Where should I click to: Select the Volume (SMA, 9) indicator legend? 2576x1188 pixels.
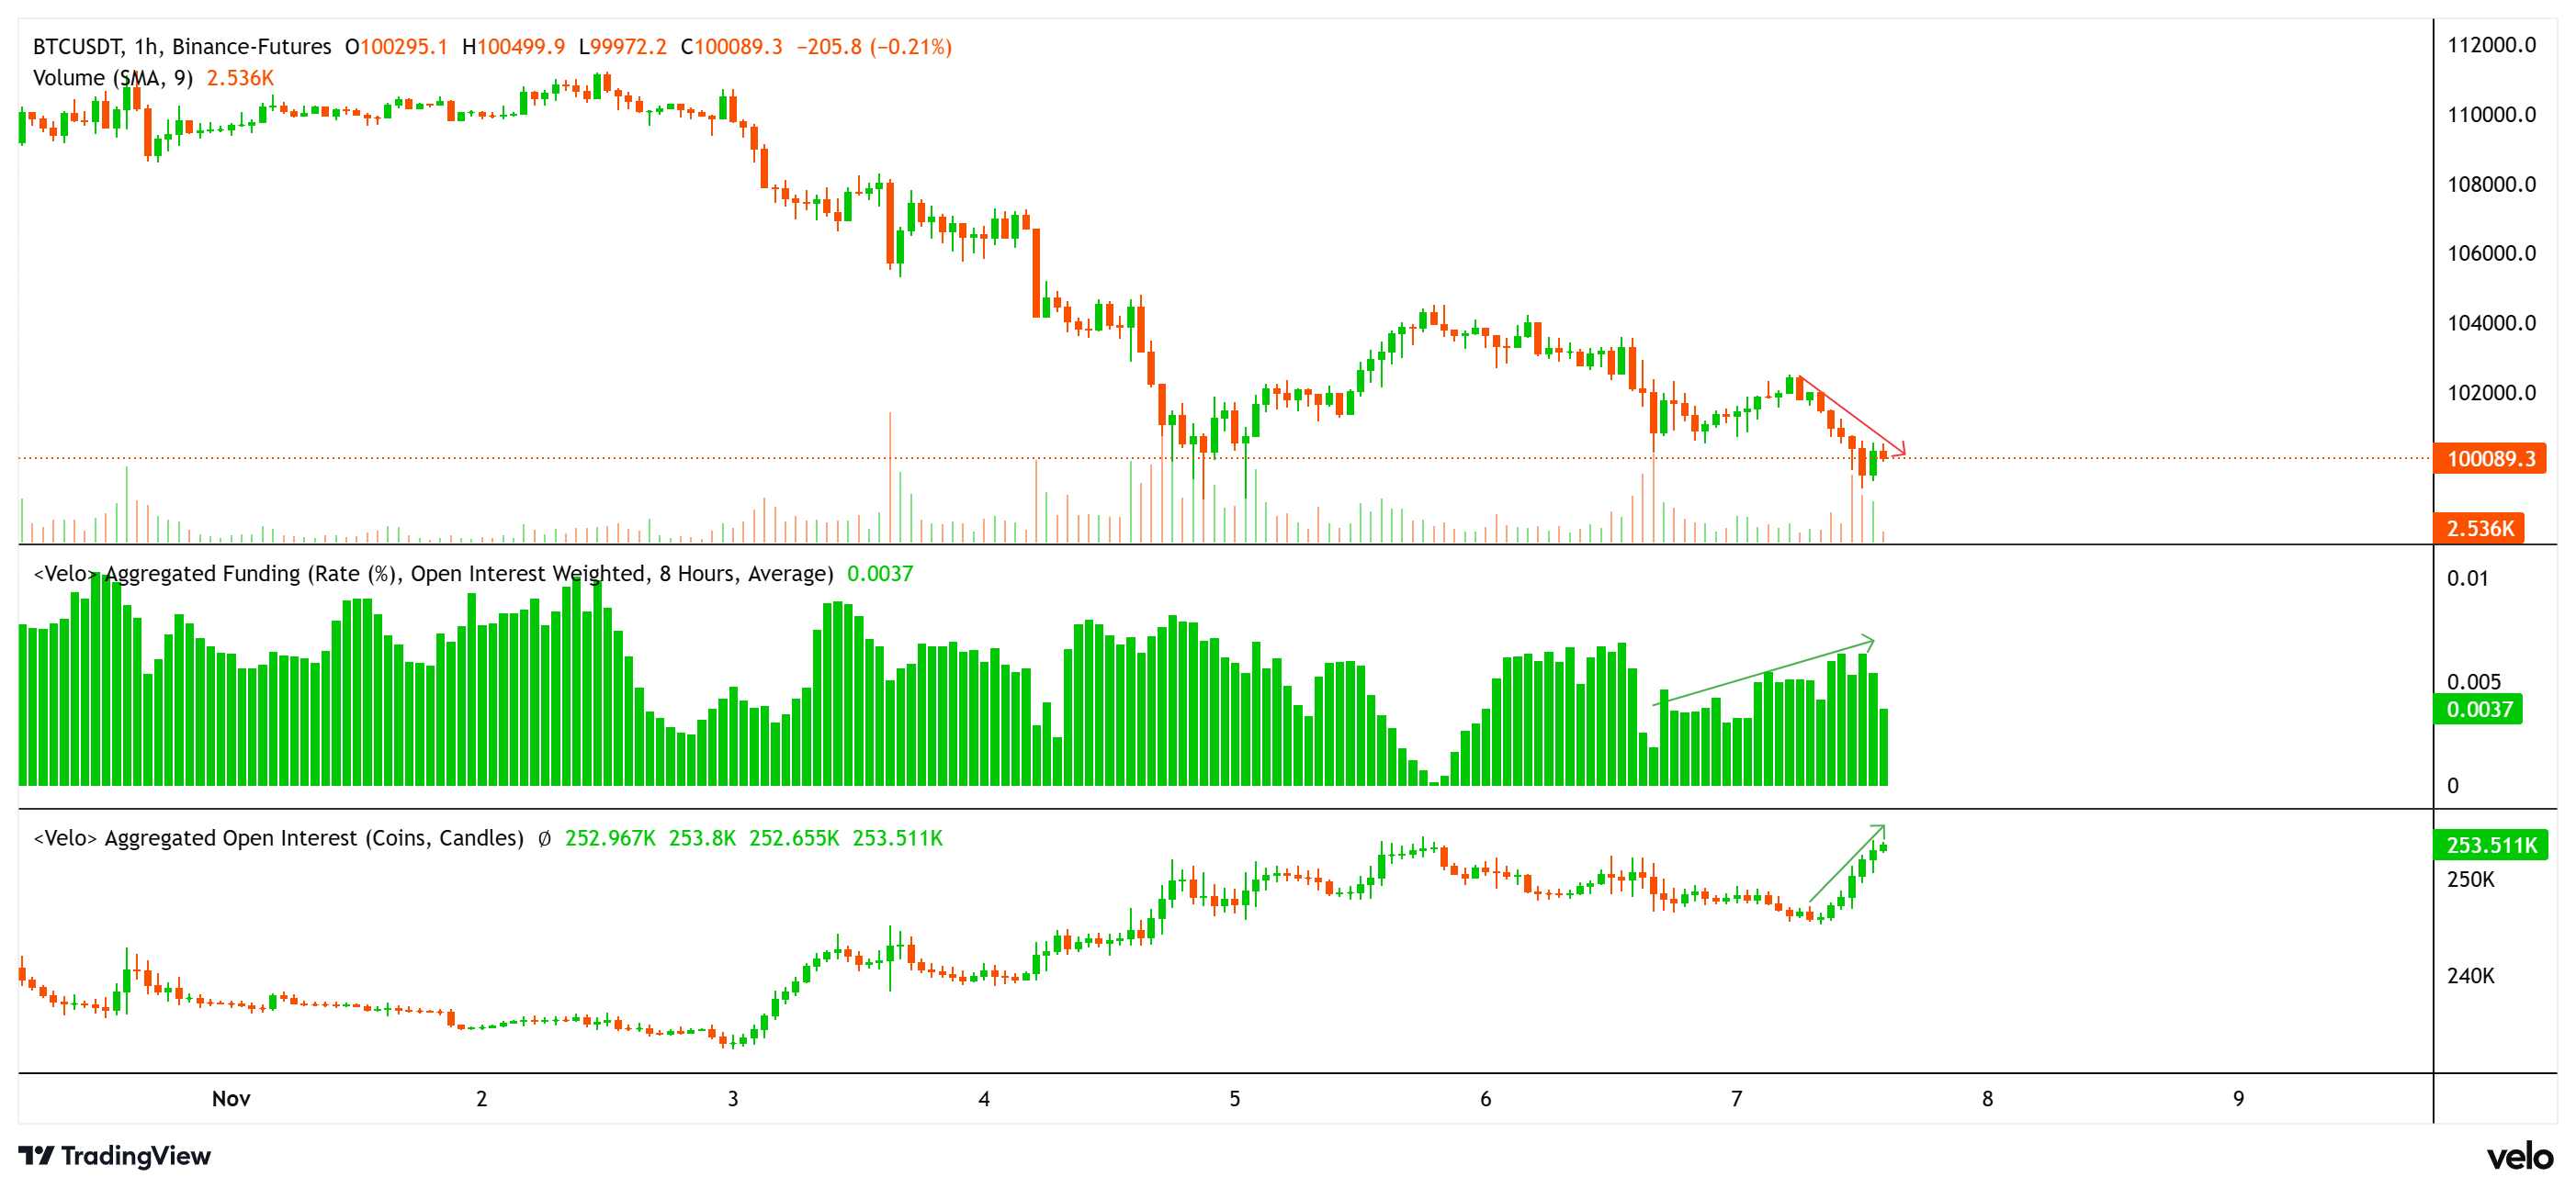pyautogui.click(x=112, y=78)
